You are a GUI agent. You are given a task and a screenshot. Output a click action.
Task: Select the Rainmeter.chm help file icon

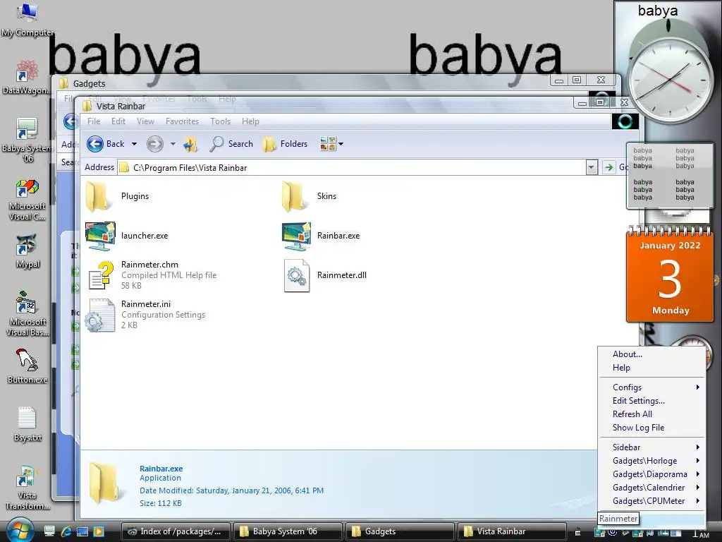coord(100,275)
